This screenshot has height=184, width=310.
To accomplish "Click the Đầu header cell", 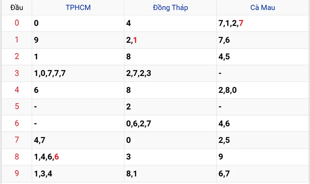I will pyautogui.click(x=17, y=7).
